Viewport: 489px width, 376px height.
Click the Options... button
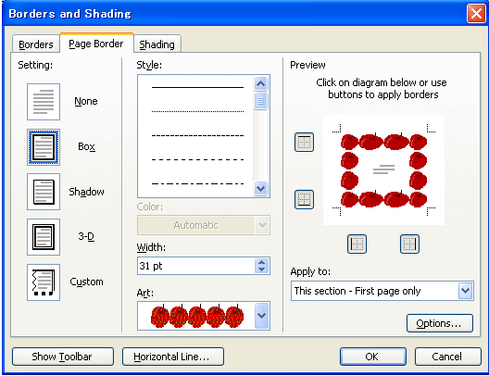pyautogui.click(x=439, y=323)
